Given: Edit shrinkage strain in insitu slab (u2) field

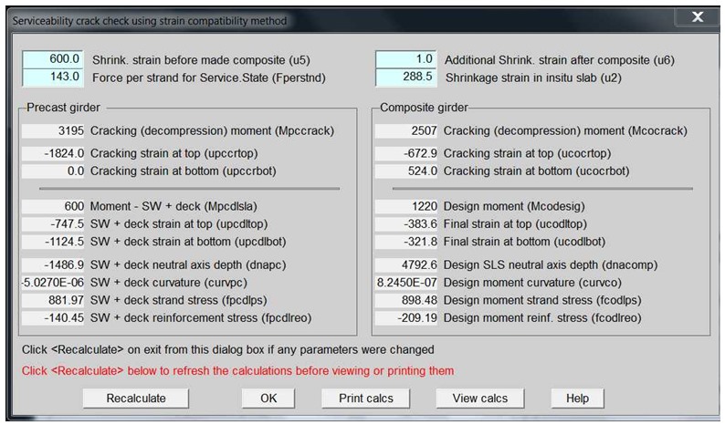Looking at the screenshot, I should (x=406, y=78).
